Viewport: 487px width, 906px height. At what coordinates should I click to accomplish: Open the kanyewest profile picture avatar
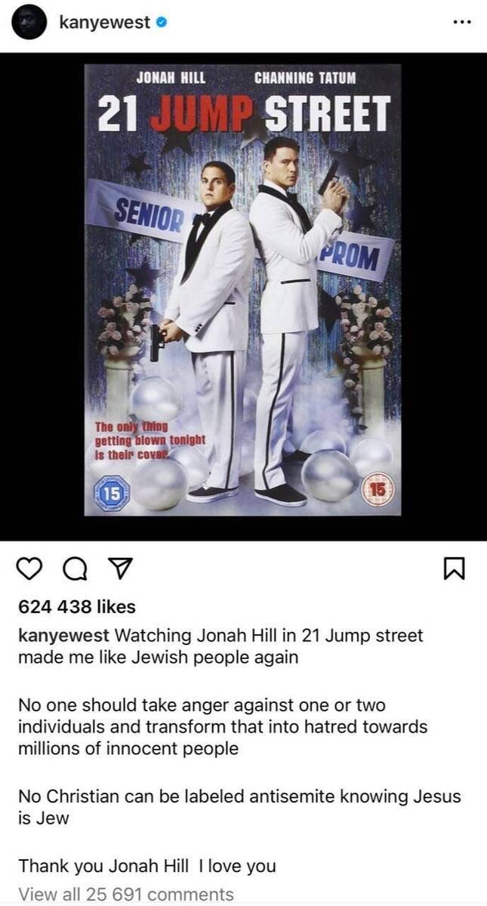tap(29, 23)
